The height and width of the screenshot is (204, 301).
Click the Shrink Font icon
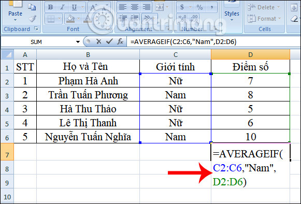[105, 7]
